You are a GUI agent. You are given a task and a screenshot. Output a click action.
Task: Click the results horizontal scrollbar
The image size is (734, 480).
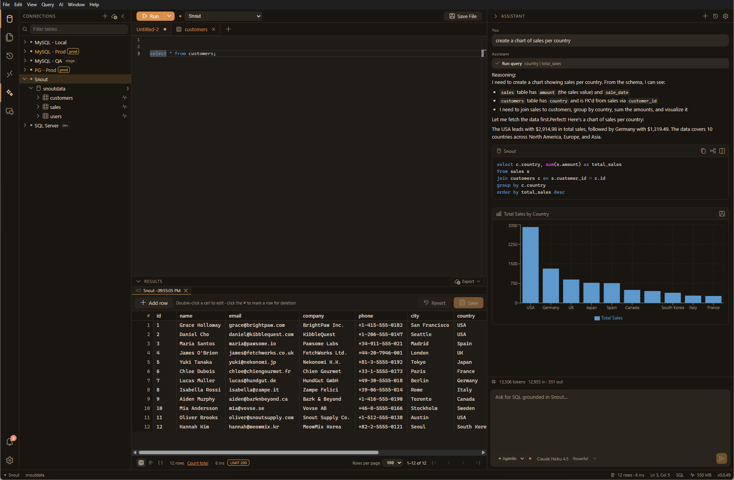coord(258,452)
